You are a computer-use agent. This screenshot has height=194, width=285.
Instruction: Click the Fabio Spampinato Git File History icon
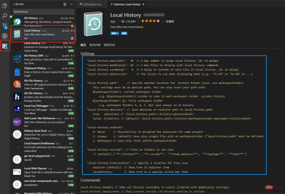coord(17,84)
